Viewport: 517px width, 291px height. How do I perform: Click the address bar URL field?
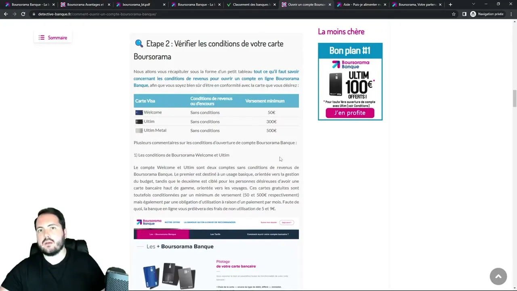click(242, 14)
